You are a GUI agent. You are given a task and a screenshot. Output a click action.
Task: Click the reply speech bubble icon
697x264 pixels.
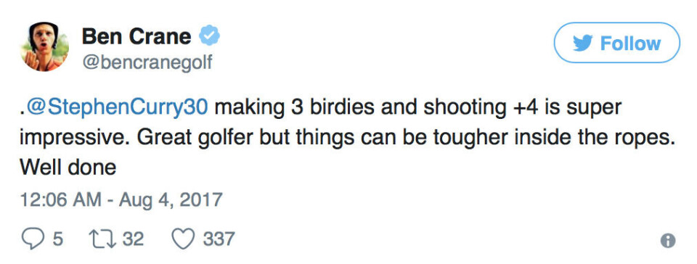pyautogui.click(x=33, y=240)
